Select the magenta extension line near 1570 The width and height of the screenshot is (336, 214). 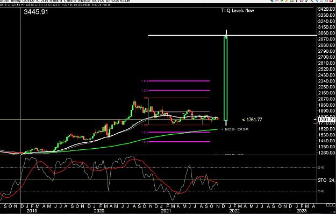coord(179,132)
